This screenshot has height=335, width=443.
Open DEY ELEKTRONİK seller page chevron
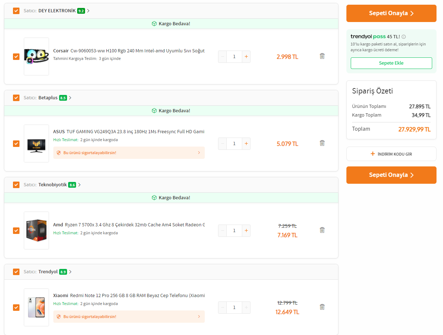(x=88, y=11)
